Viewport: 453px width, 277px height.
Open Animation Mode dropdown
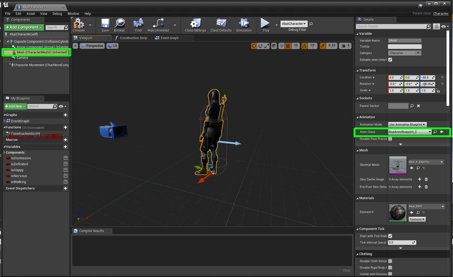[x=407, y=124]
